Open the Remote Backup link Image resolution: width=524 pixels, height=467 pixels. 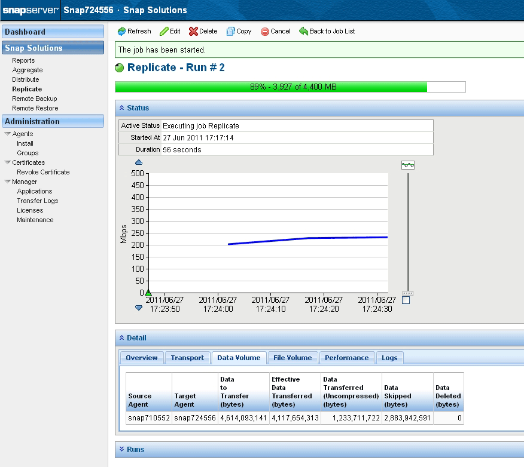[35, 99]
